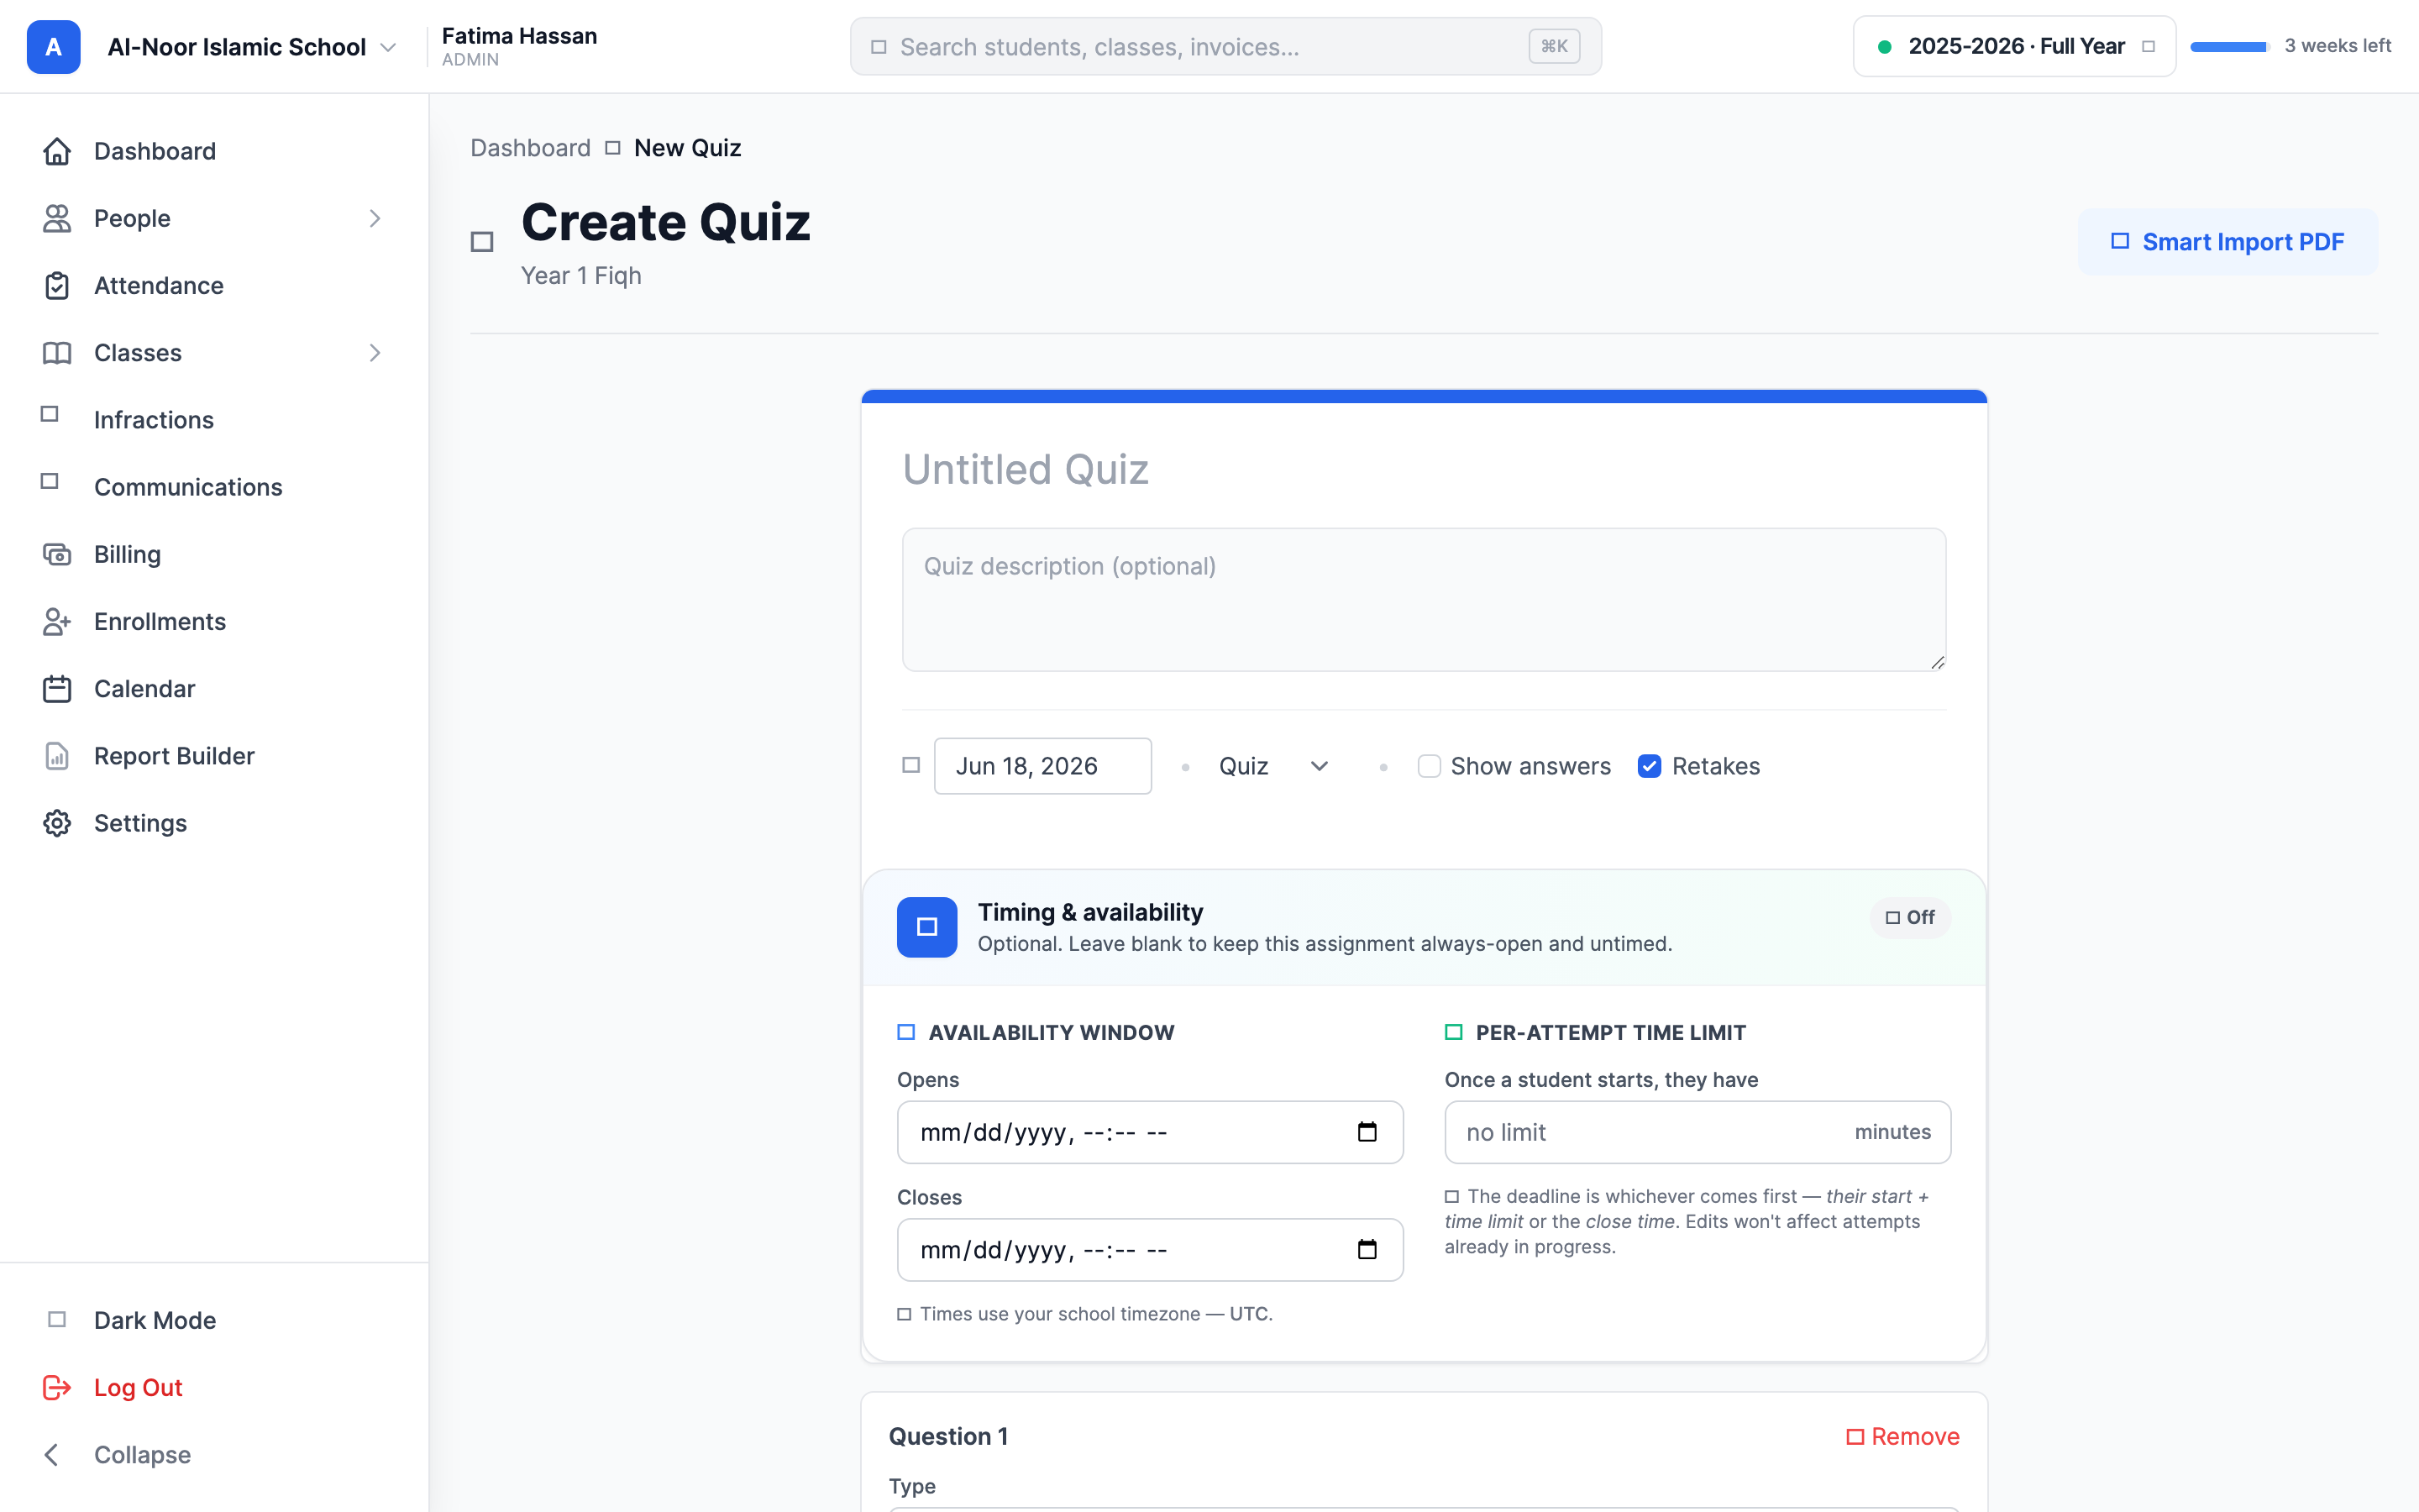
Task: Click the Closes date-time field
Action: pyautogui.click(x=1150, y=1249)
